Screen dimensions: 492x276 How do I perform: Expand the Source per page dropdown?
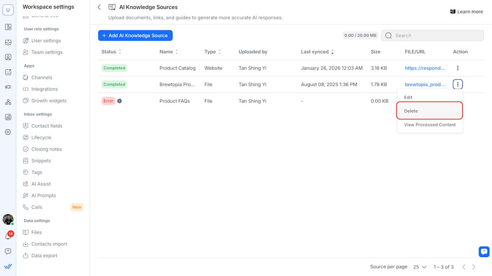[x=419, y=267]
